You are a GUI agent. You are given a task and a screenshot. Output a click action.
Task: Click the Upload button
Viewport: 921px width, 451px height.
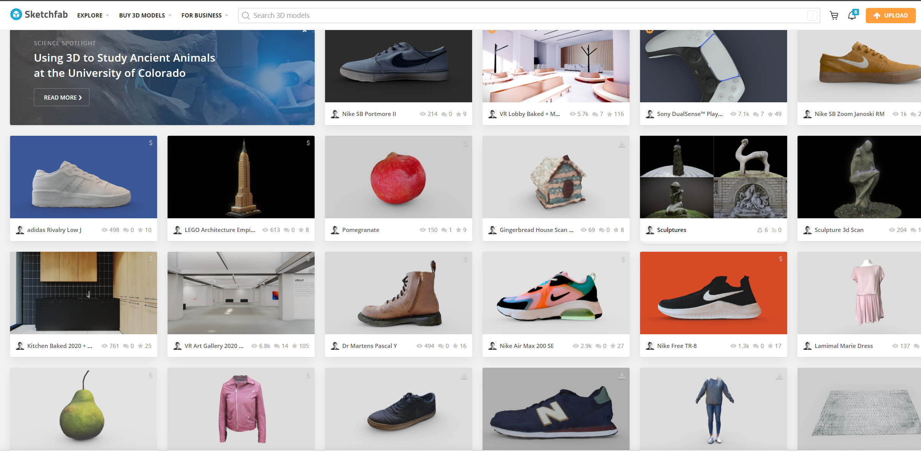tap(890, 16)
